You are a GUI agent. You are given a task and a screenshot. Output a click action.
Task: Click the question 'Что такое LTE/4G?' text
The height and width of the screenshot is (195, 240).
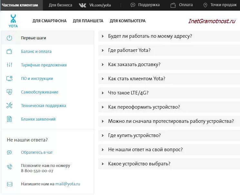(128, 93)
